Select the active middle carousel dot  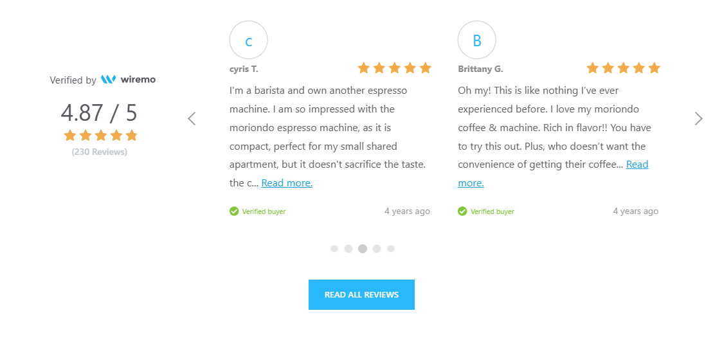click(x=363, y=249)
